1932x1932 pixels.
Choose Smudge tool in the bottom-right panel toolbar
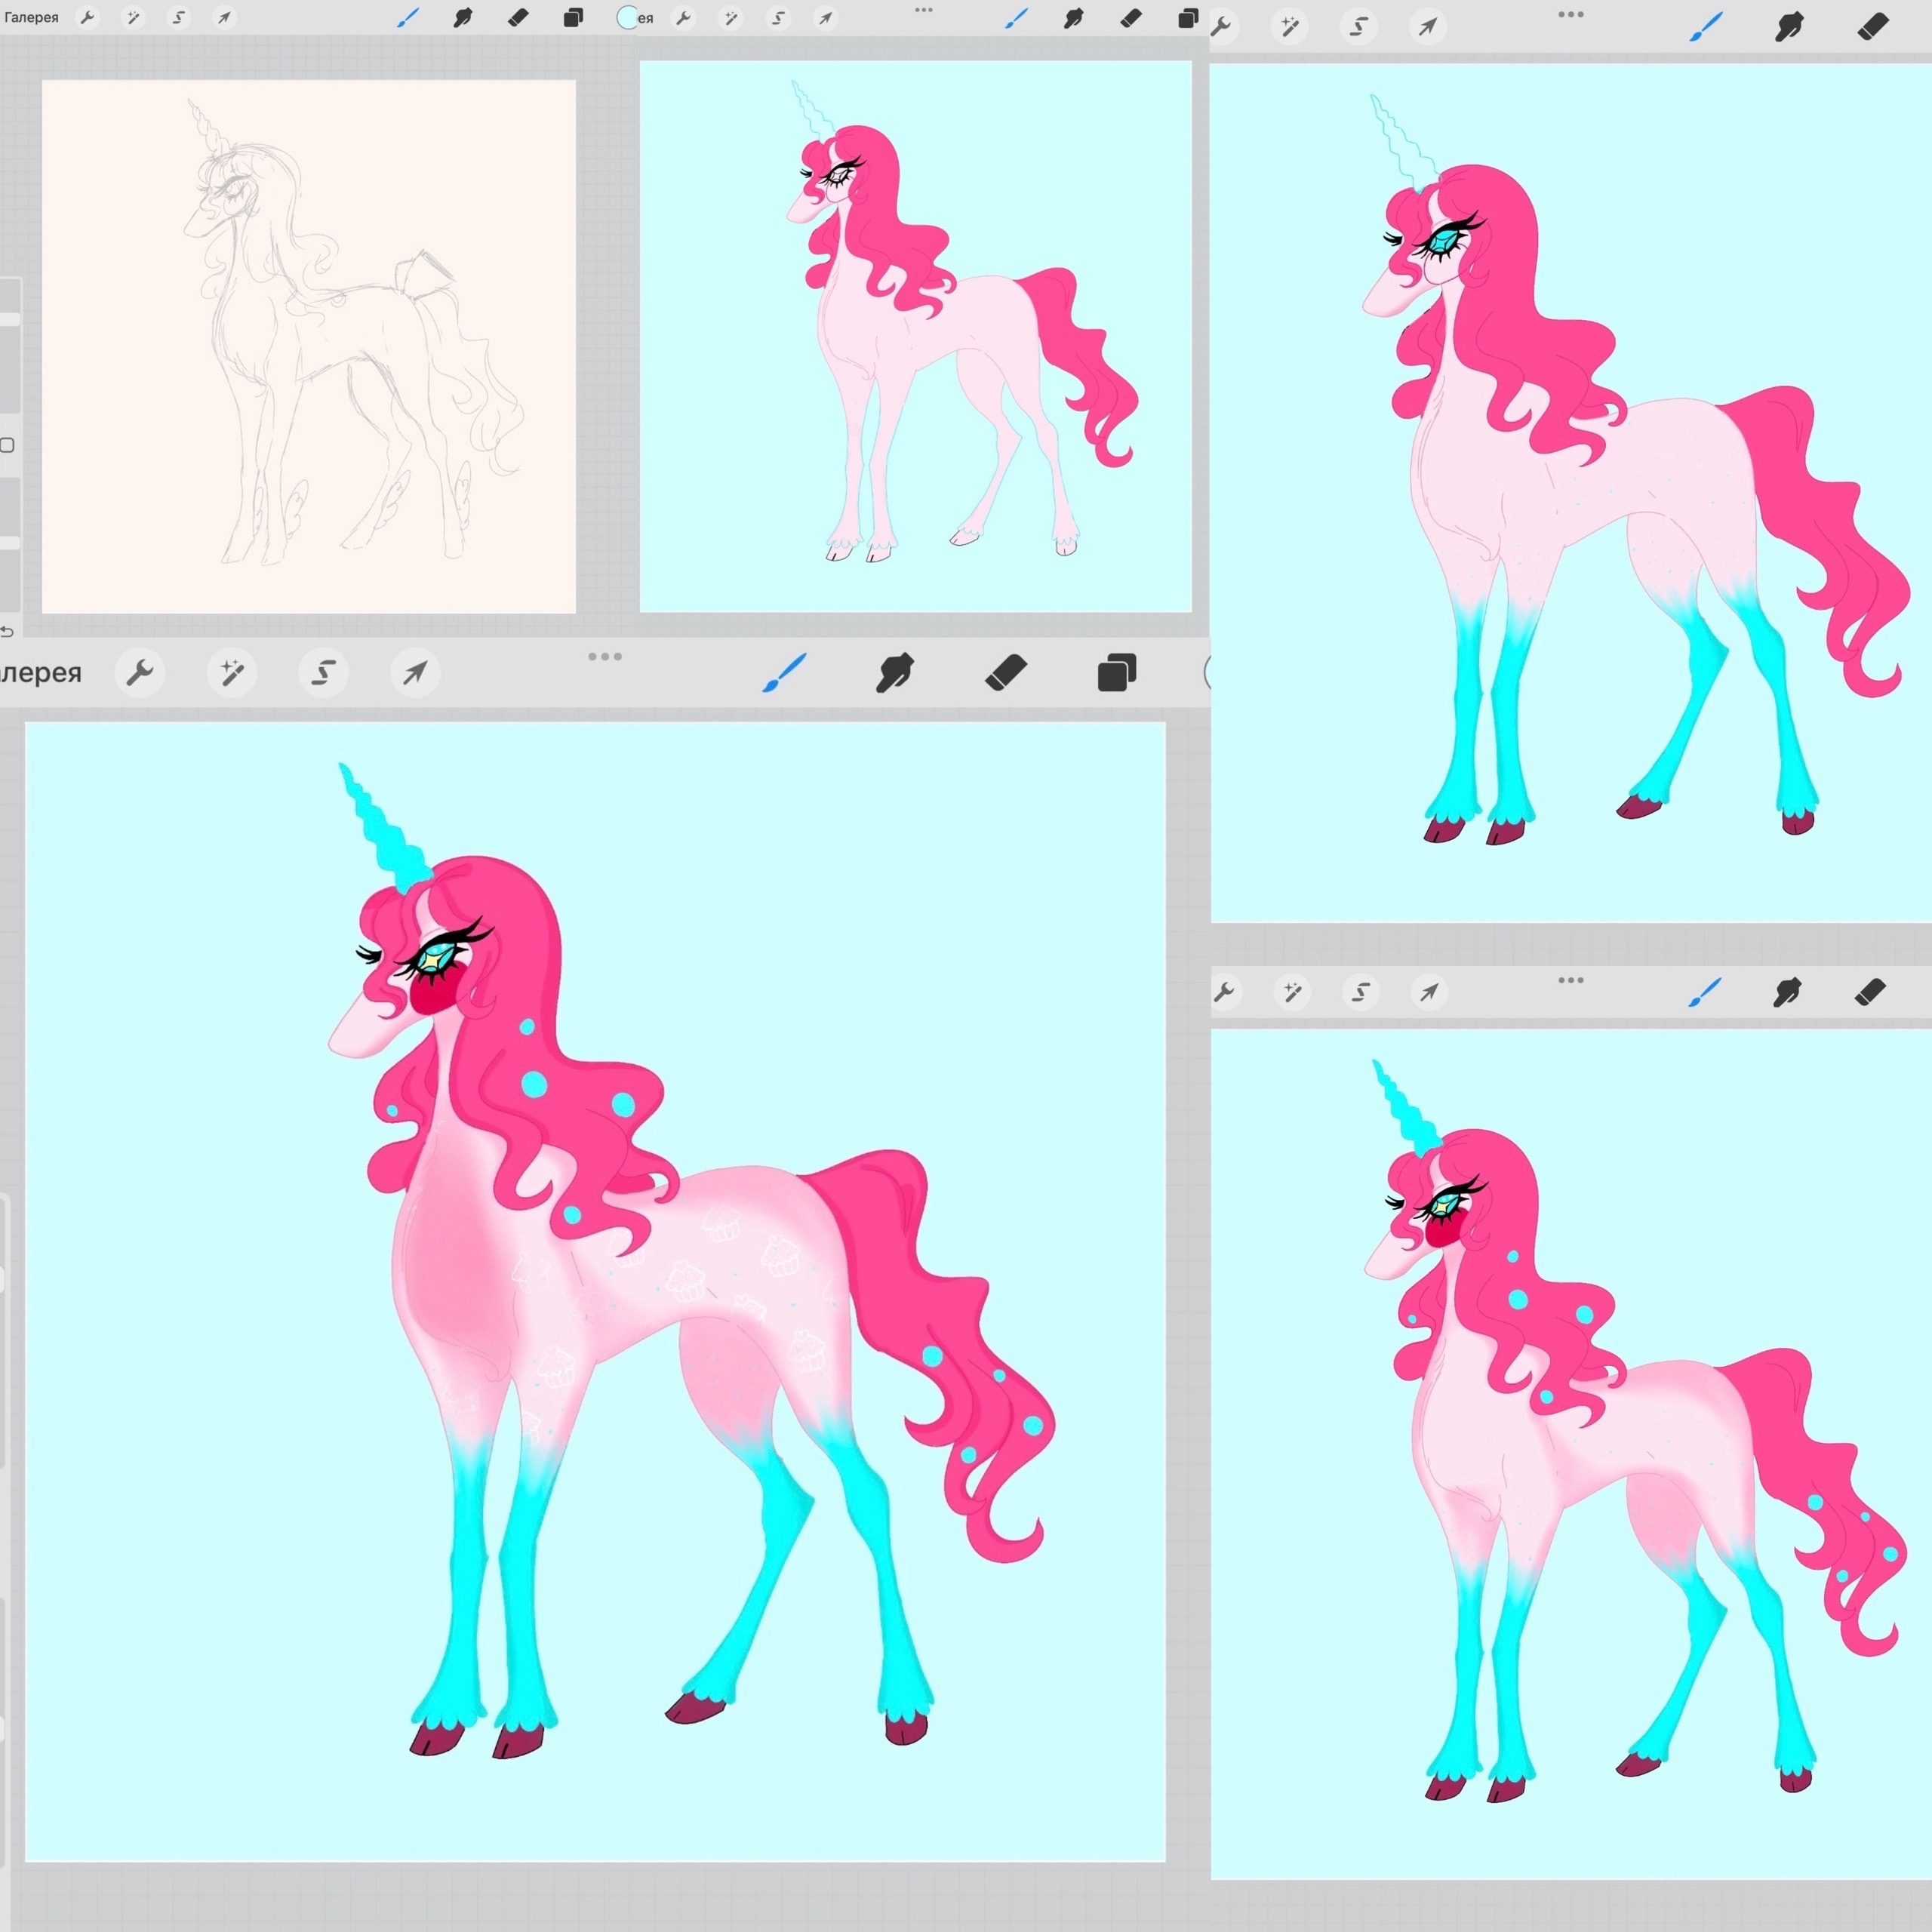pos(1787,992)
